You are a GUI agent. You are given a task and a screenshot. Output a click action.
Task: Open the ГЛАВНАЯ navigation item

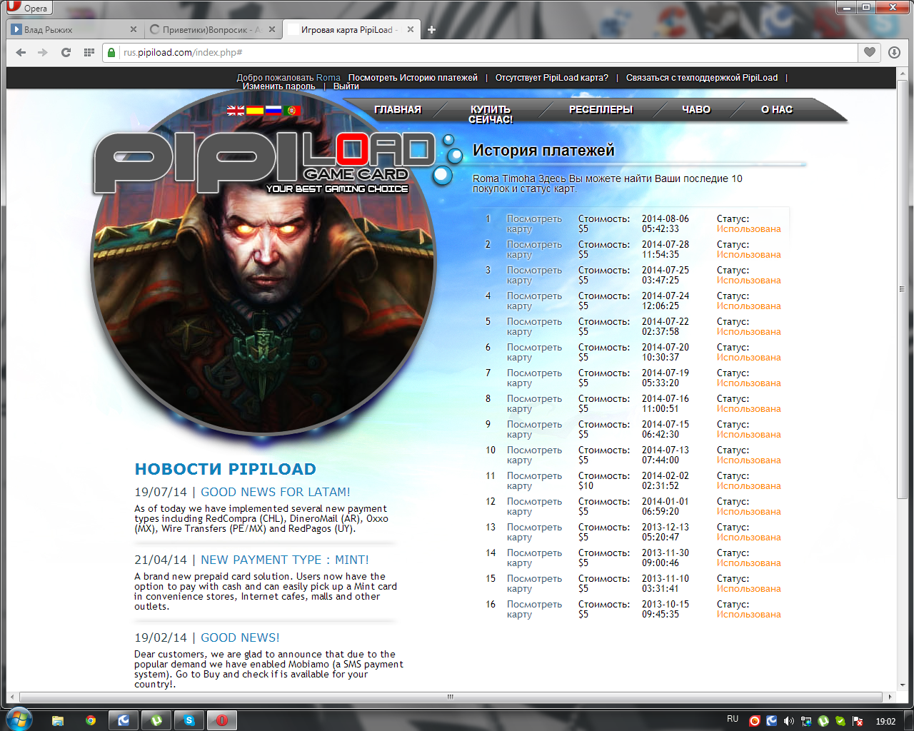[398, 109]
